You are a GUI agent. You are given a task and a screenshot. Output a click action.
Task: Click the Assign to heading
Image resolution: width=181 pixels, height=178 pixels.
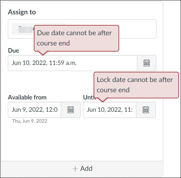[x=22, y=12]
